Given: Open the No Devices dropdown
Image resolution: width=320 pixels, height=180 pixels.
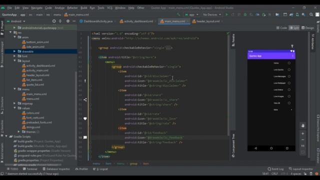Looking at the screenshot, I should click(x=212, y=14).
